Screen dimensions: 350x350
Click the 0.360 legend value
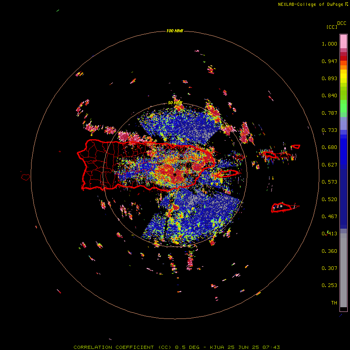coord(329,251)
